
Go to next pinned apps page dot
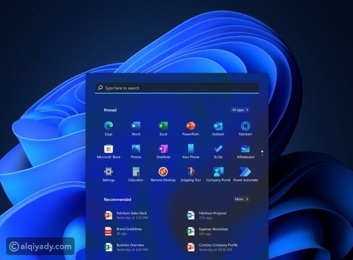tap(262, 154)
